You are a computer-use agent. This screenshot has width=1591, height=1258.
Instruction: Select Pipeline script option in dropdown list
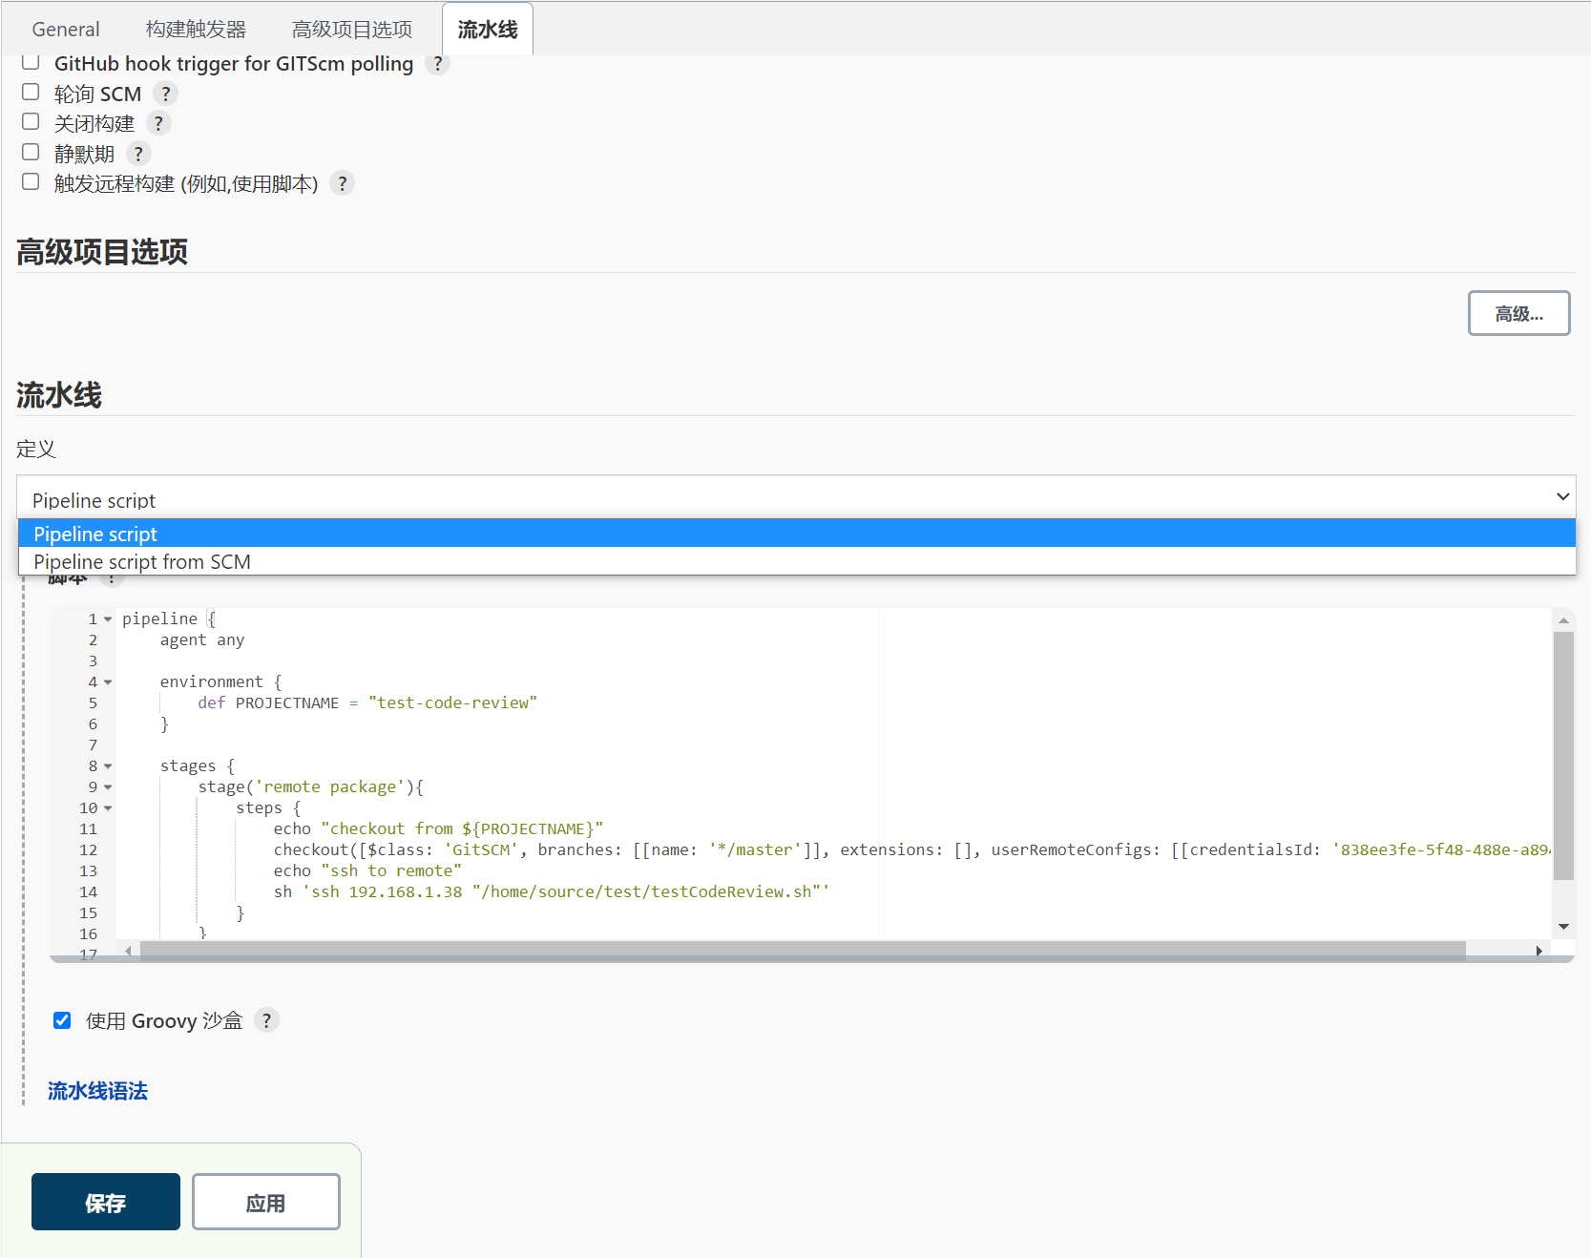[x=796, y=534]
